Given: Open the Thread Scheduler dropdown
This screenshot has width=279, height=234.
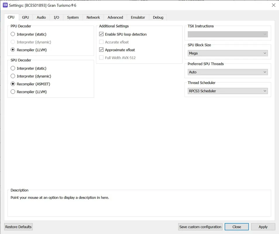Looking at the screenshot, I should (228, 91).
